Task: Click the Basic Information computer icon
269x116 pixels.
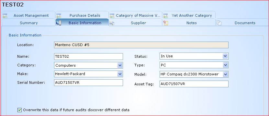Action: 59,23
